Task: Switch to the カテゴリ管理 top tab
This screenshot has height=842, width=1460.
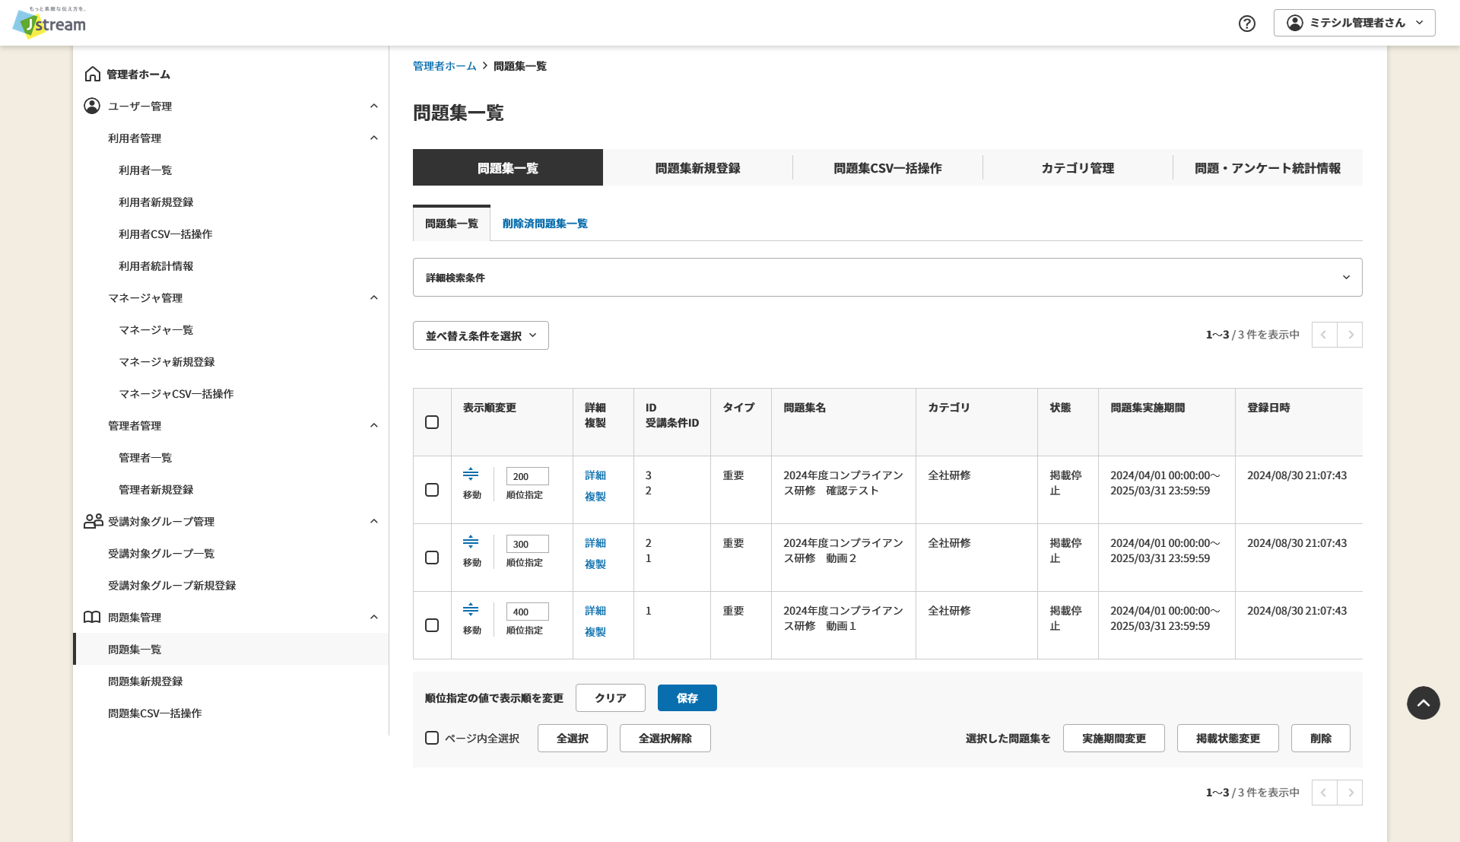Action: [x=1078, y=167]
